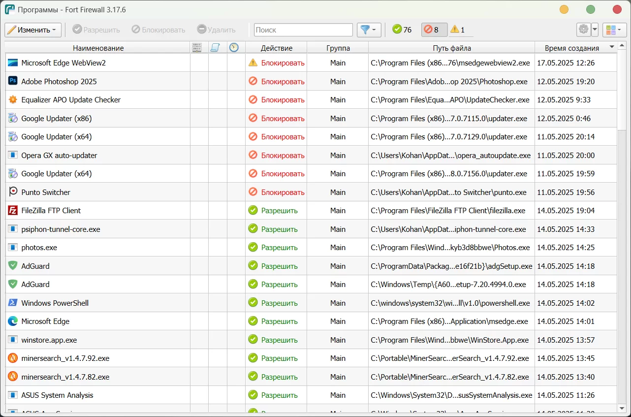Sort by Наименование column header
This screenshot has width=631, height=417.
[x=98, y=48]
